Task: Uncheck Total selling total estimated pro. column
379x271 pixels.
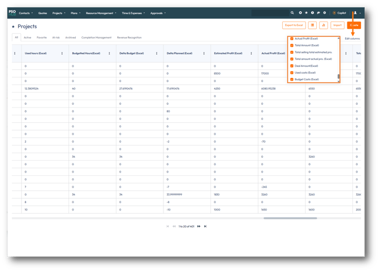Action: point(292,52)
